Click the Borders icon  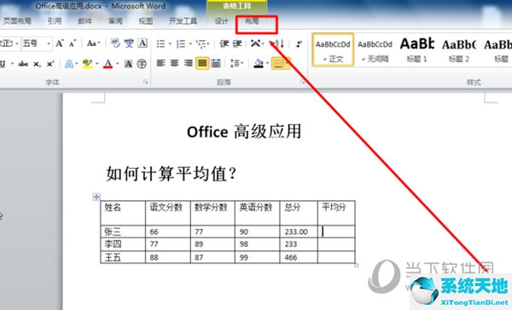click(277, 63)
